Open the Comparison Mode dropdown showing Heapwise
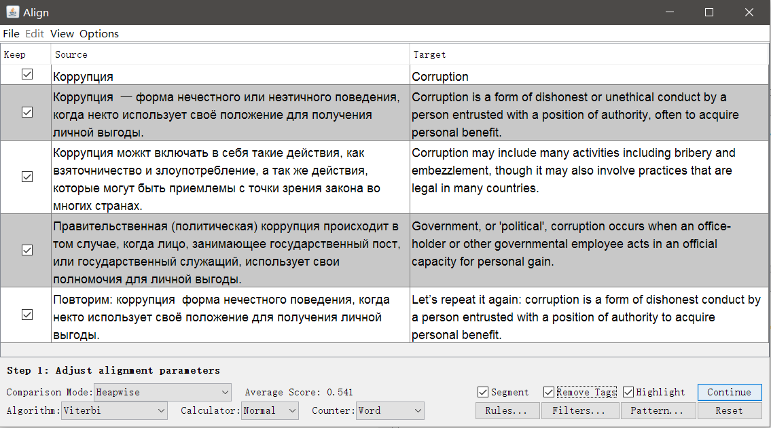 click(x=162, y=392)
